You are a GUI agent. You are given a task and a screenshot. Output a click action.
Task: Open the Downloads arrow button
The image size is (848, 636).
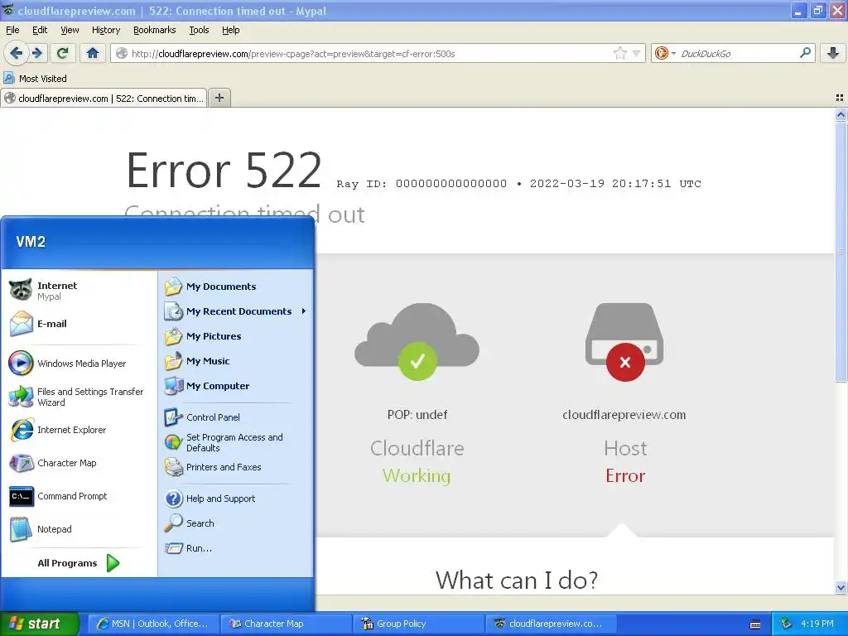coord(833,53)
